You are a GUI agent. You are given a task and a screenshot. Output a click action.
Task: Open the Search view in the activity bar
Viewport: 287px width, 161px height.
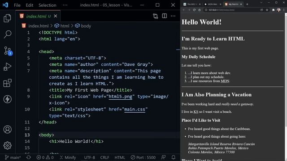pos(7,34)
